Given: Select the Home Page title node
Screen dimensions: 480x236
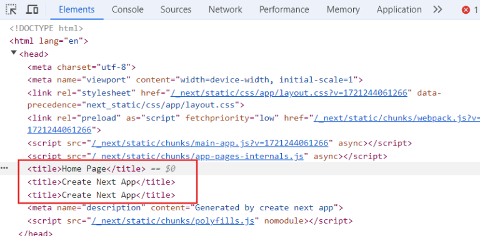Looking at the screenshot, I should tap(87, 169).
